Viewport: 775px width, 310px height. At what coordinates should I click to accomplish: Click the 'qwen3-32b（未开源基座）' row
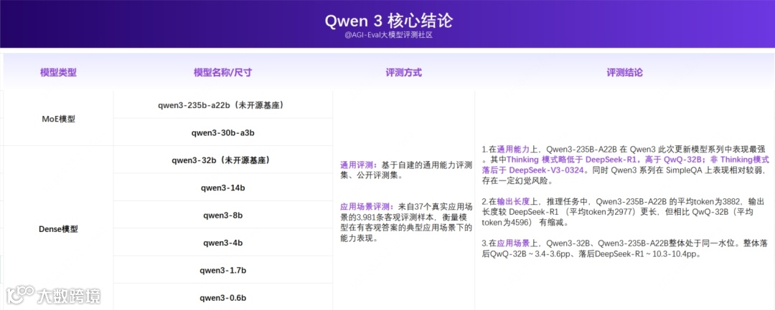(223, 160)
